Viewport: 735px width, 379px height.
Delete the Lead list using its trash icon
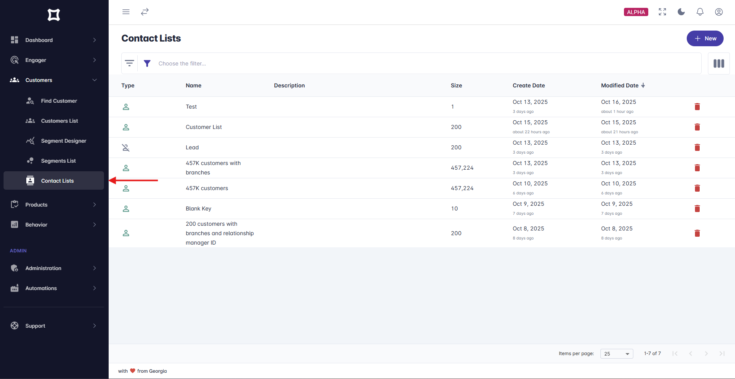697,147
